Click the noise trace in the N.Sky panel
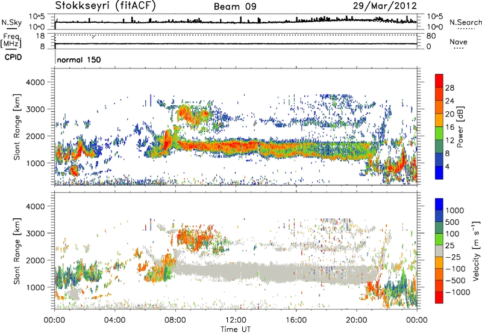Screen dimensions: 482x333 (x=236, y=22)
